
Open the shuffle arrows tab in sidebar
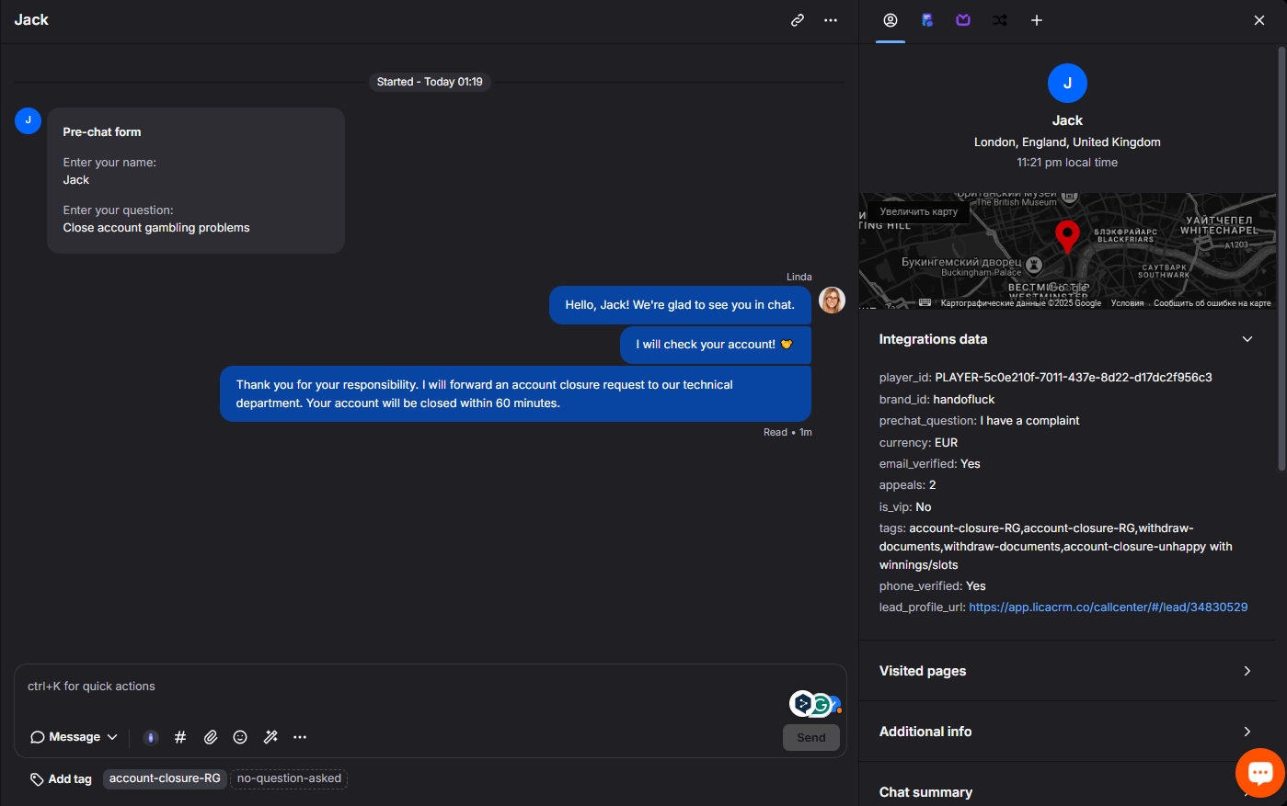pos(1000,20)
